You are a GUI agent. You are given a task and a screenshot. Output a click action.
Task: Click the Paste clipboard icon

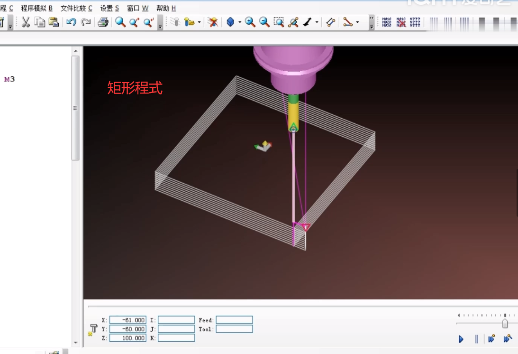click(x=54, y=22)
